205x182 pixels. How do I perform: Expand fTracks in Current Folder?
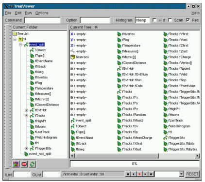click(26, 116)
